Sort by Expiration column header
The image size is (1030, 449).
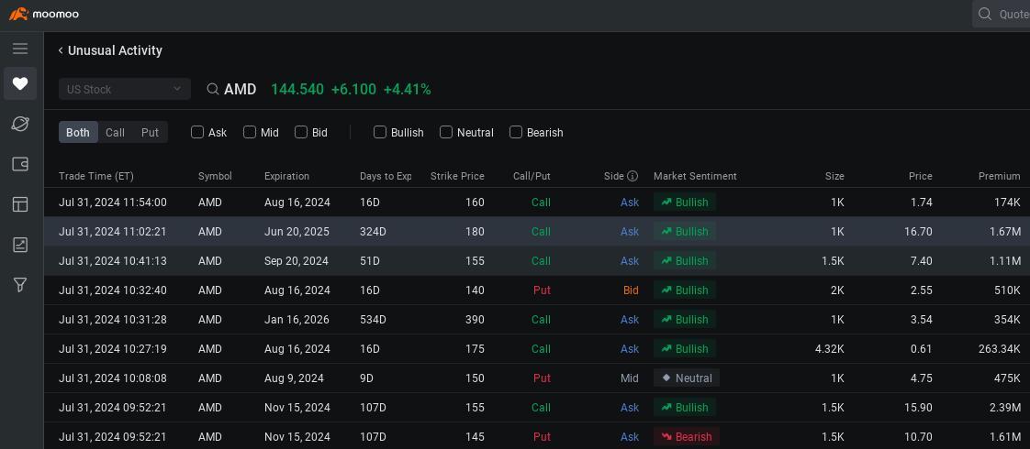[286, 176]
